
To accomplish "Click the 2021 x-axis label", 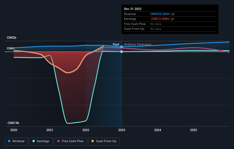I will (x=50, y=130).
